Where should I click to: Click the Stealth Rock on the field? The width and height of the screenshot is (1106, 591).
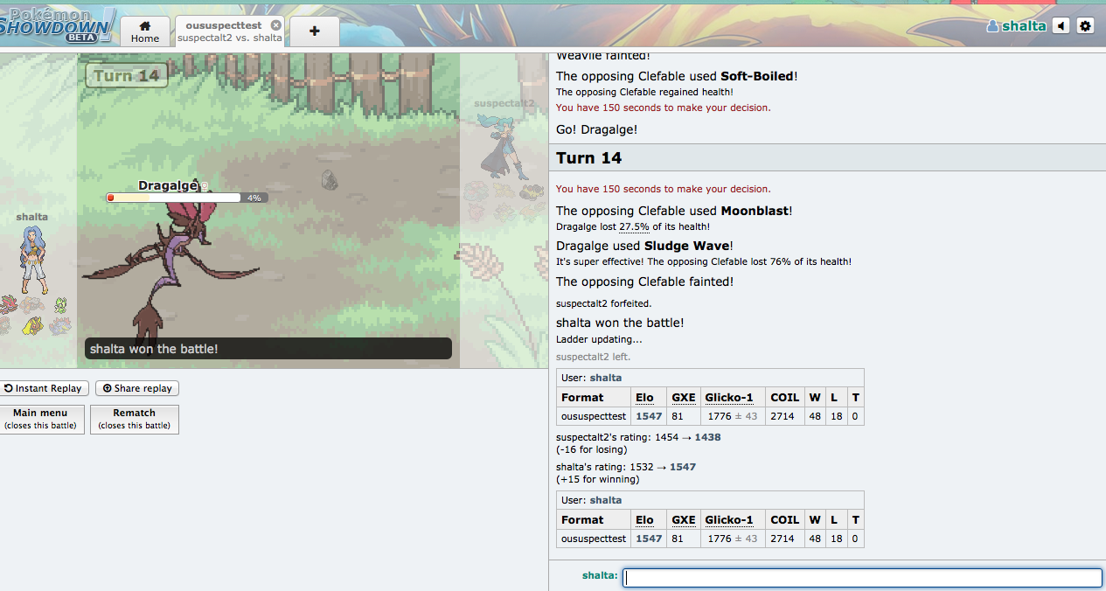pyautogui.click(x=329, y=179)
